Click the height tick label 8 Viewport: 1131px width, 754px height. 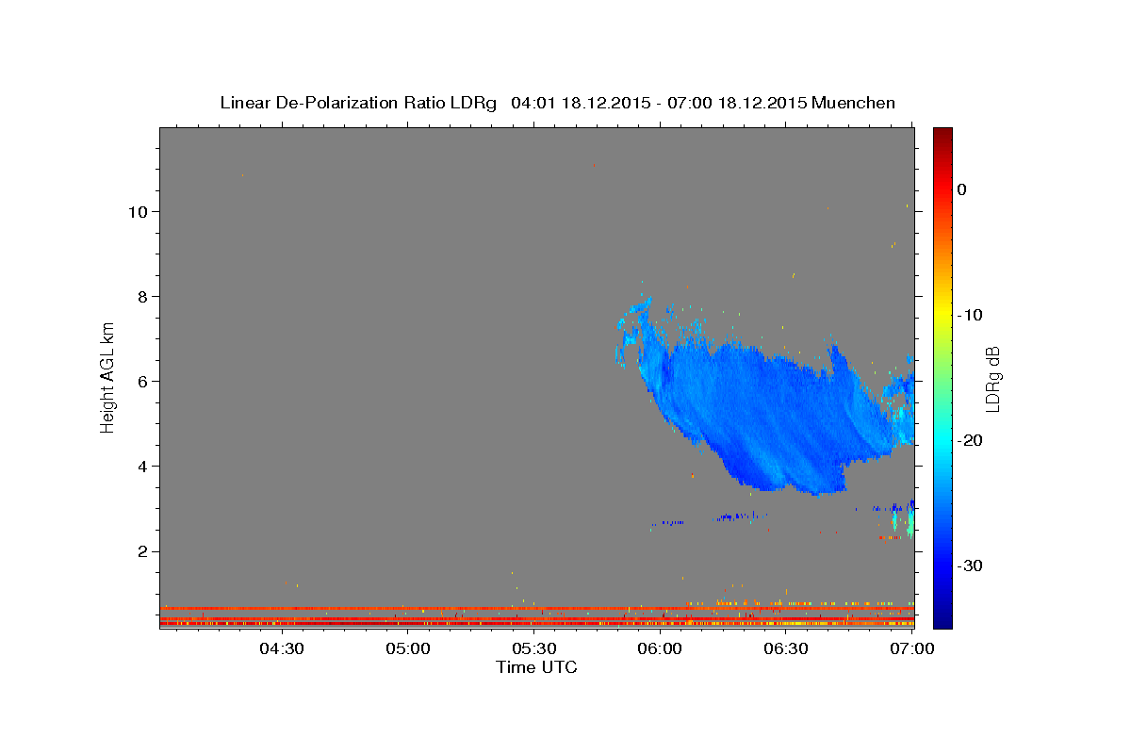coord(144,296)
